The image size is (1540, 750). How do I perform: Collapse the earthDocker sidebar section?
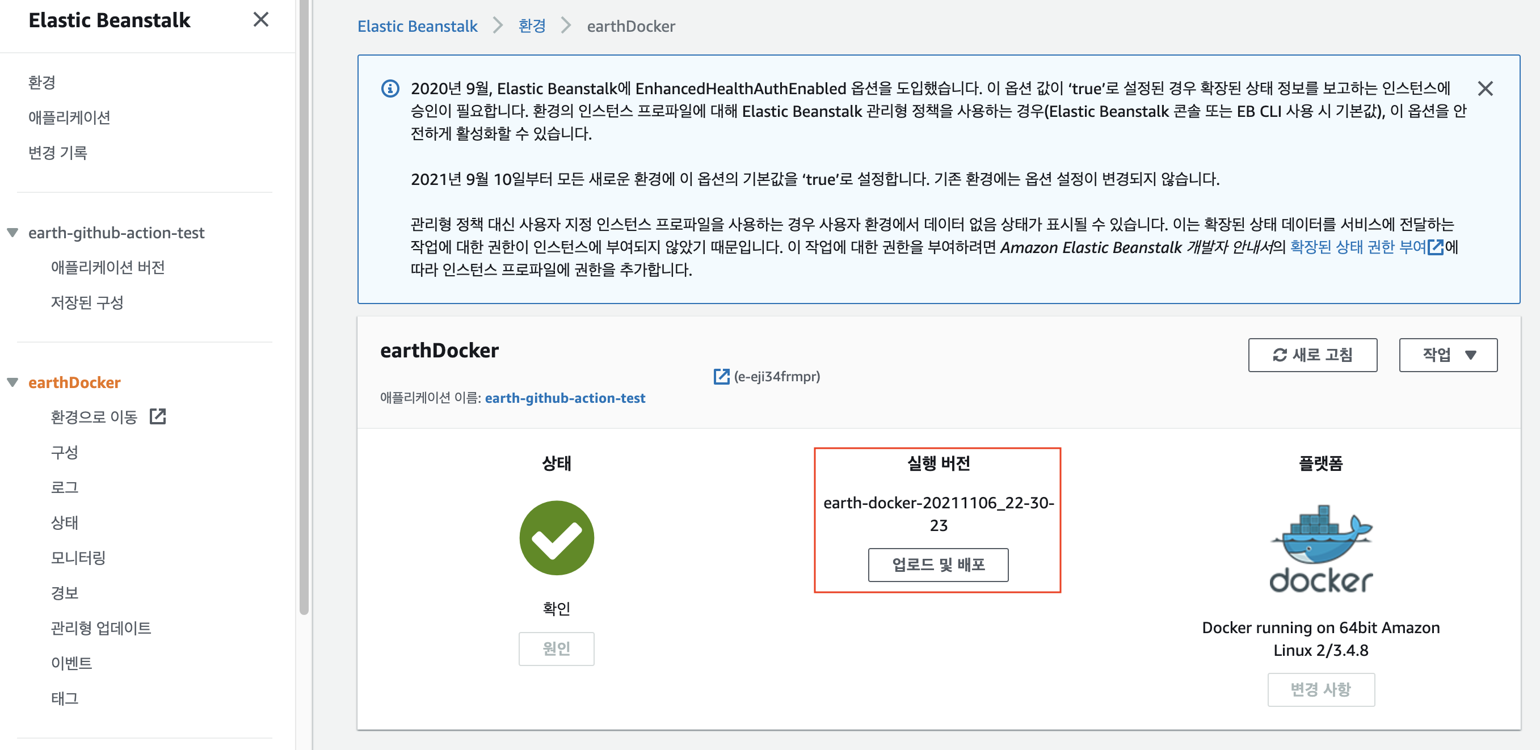coord(12,382)
